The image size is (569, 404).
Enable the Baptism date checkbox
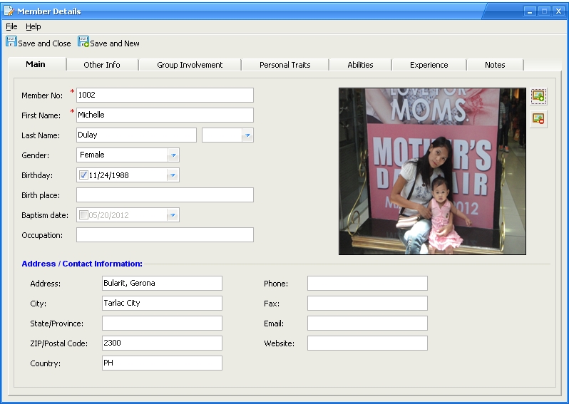[83, 215]
